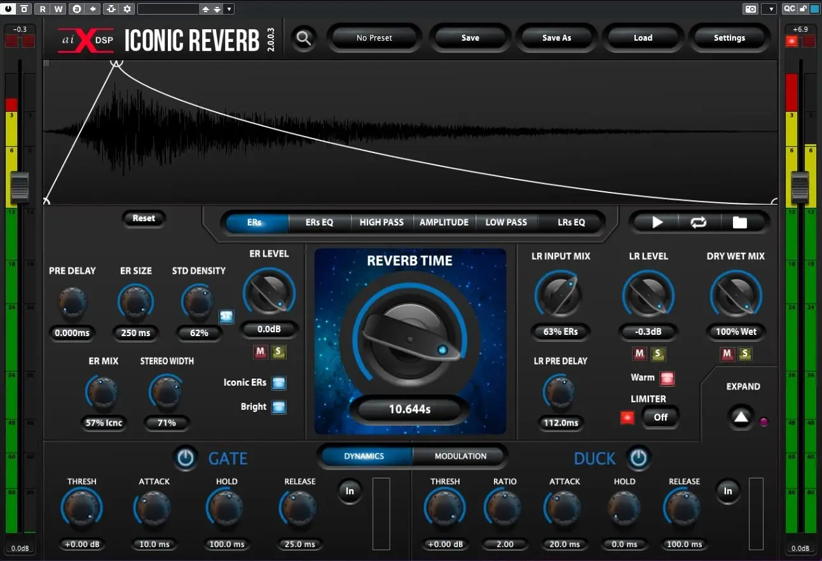Click the bypass-compare icon next to power
This screenshot has height=561, width=822.
tap(24, 9)
